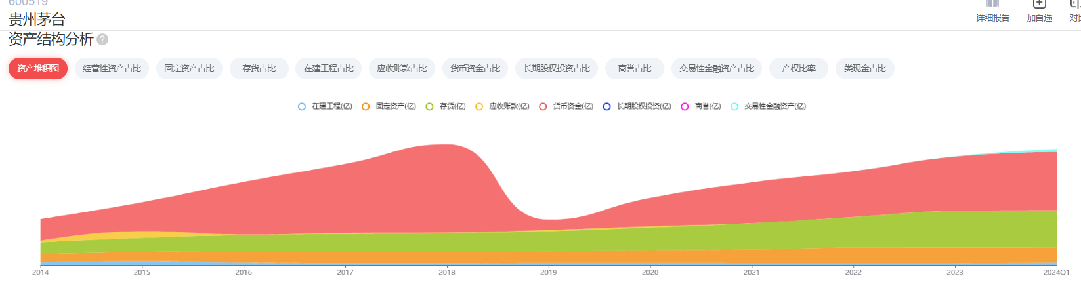Screen dimensions: 1081x282
Task: Select the 资产堆积图 tab
Action: pos(38,68)
